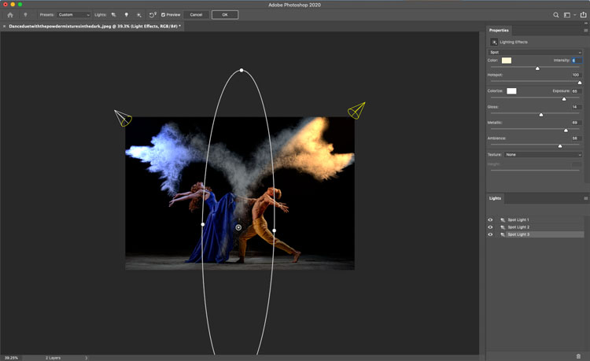Click the light center handle on canvas
This screenshot has width=590, height=361.
pyautogui.click(x=238, y=227)
